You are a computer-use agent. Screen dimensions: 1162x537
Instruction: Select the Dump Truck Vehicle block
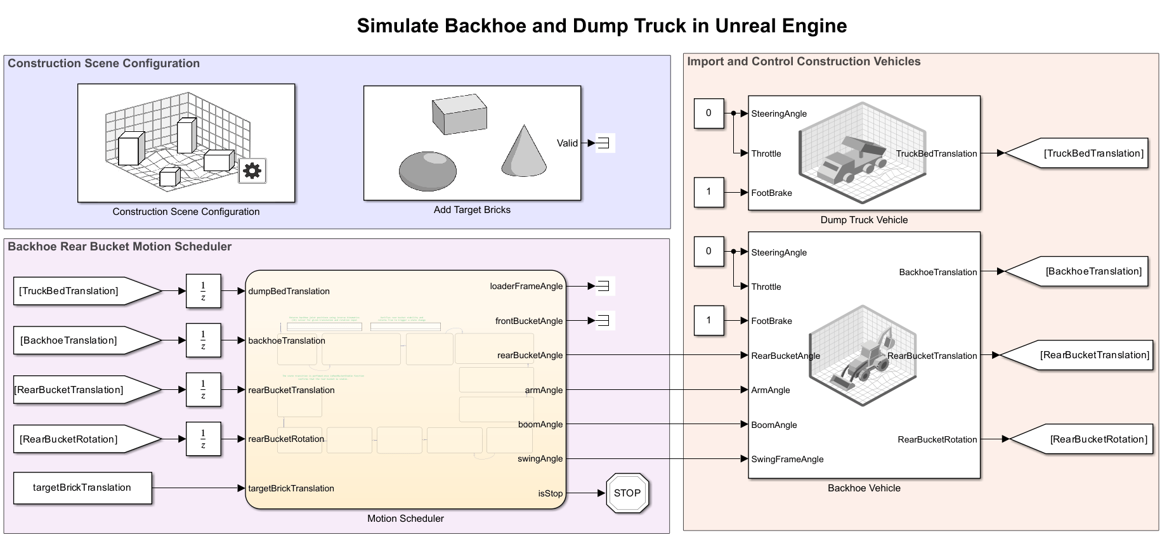(864, 153)
